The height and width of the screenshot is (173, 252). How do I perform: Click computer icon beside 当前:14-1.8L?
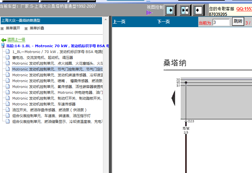pos(3,45)
